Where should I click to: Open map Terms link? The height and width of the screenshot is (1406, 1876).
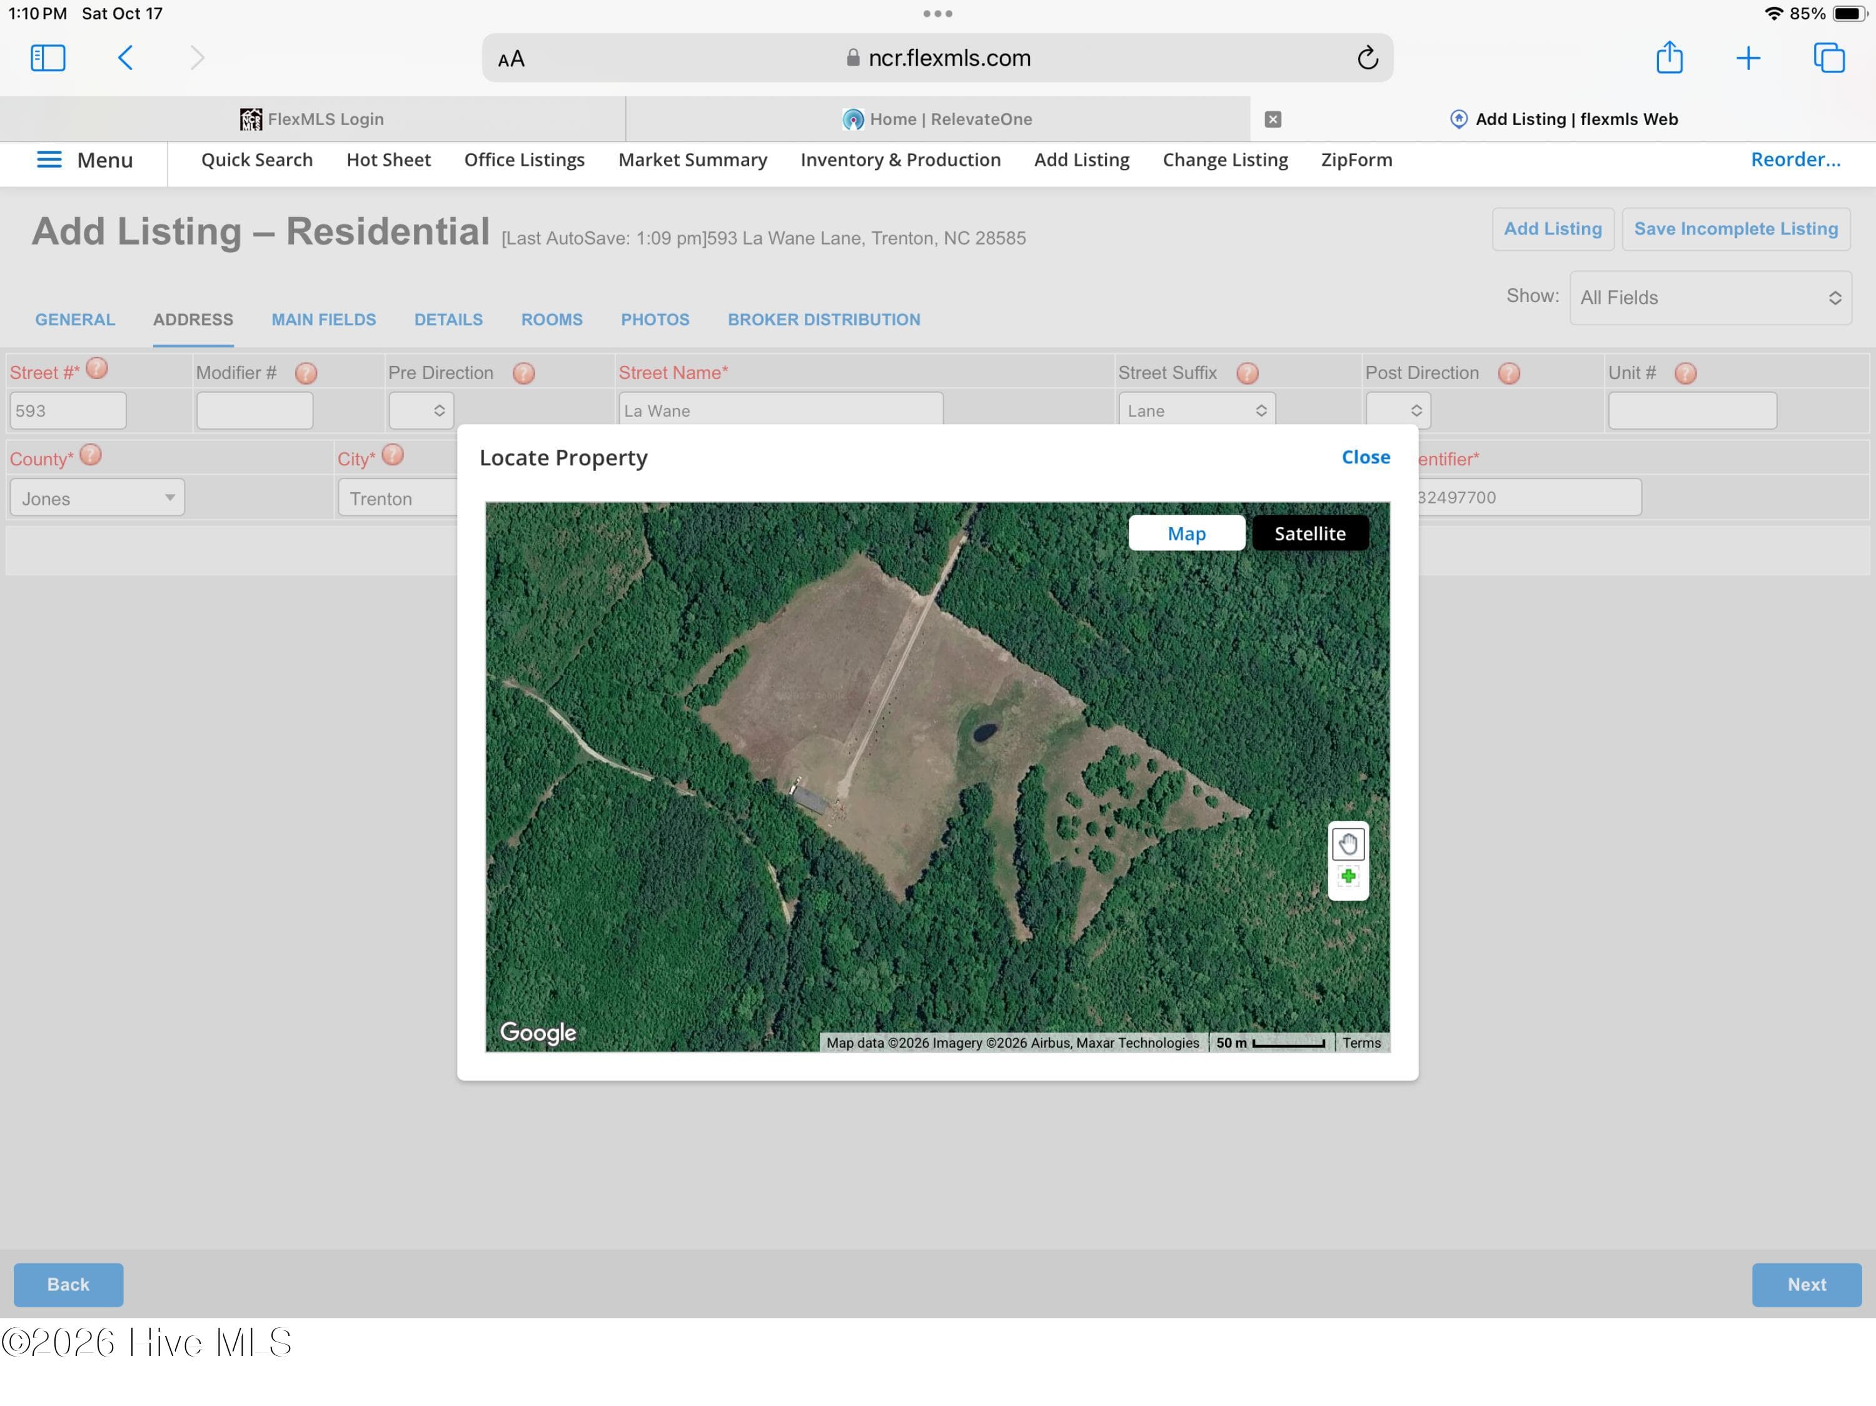[1361, 1042]
